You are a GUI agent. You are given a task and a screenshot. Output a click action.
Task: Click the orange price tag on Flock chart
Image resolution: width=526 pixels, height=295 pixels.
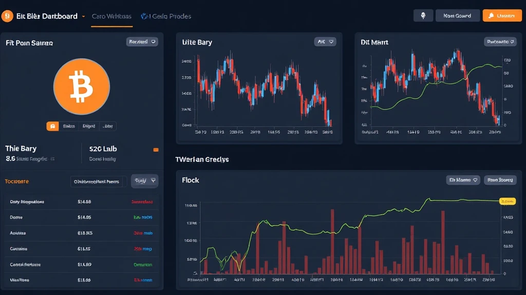[507, 202]
